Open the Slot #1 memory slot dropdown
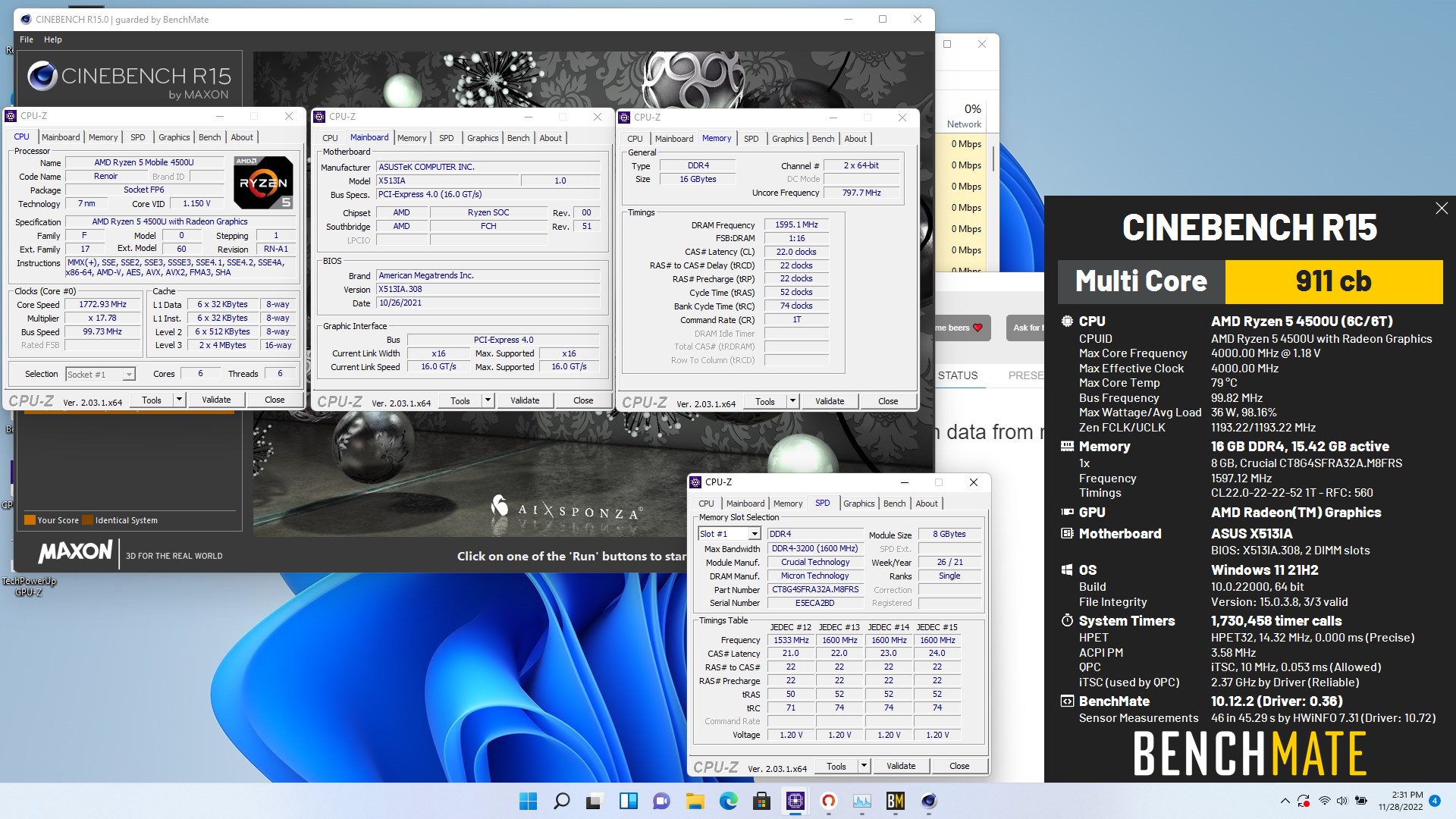This screenshot has height=819, width=1456. [x=755, y=534]
